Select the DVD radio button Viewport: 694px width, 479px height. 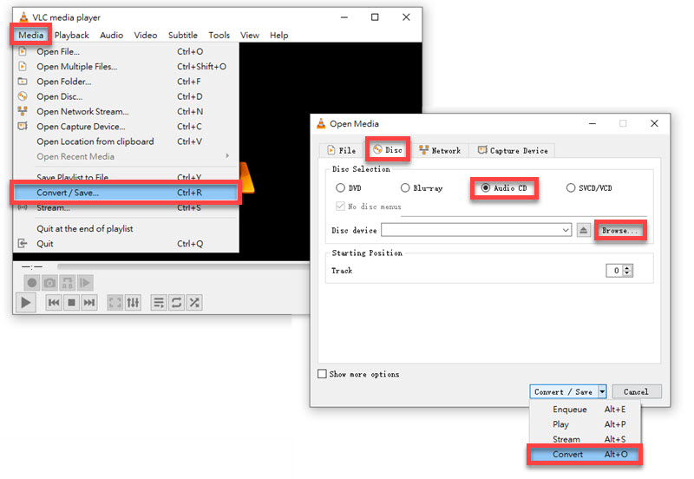340,187
